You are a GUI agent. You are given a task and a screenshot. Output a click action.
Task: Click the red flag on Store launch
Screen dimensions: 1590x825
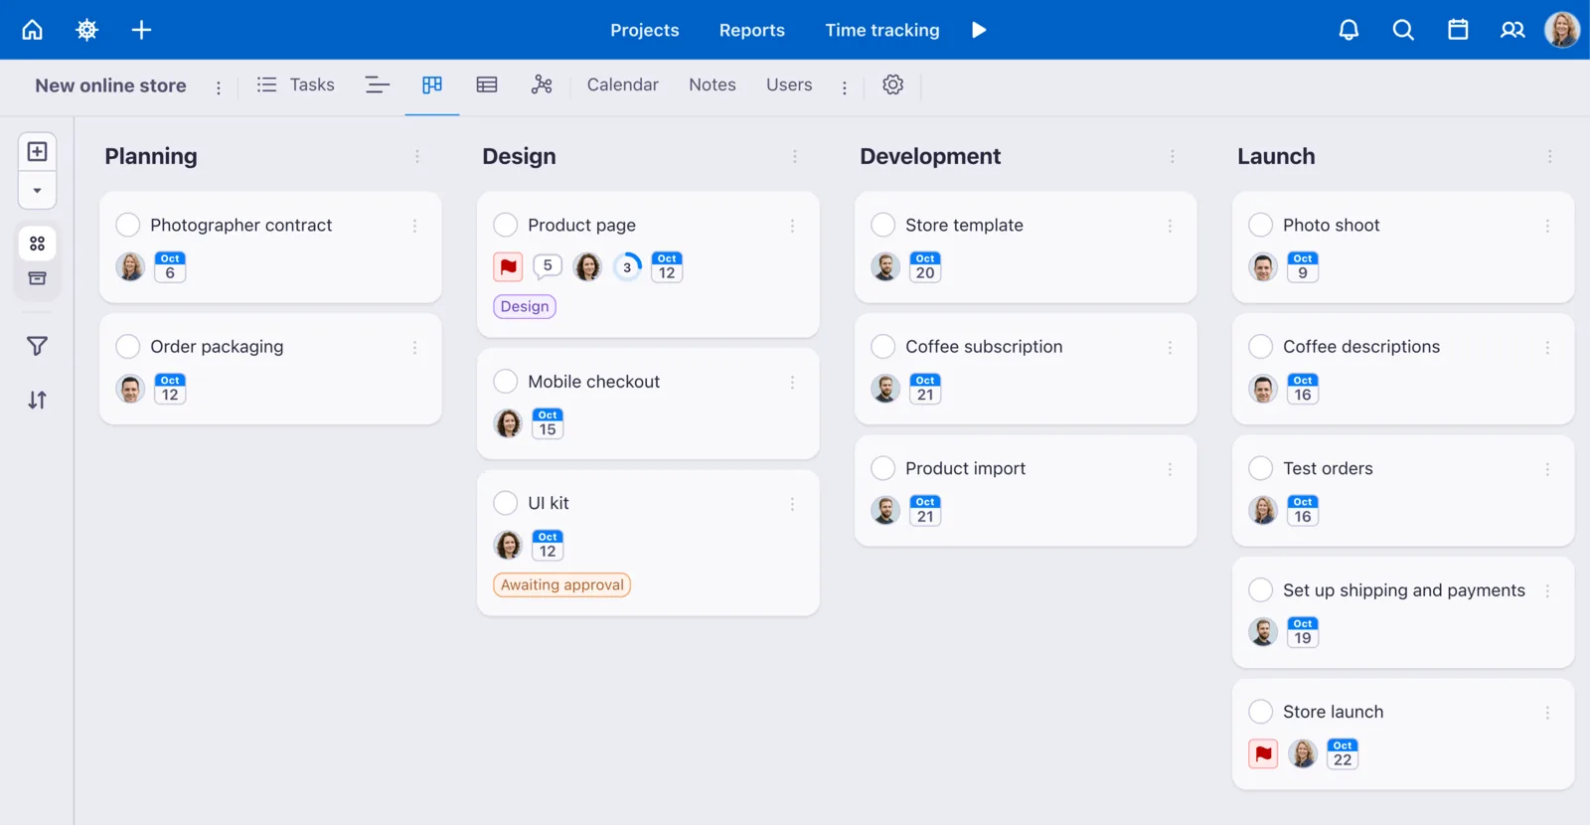pyautogui.click(x=1263, y=753)
